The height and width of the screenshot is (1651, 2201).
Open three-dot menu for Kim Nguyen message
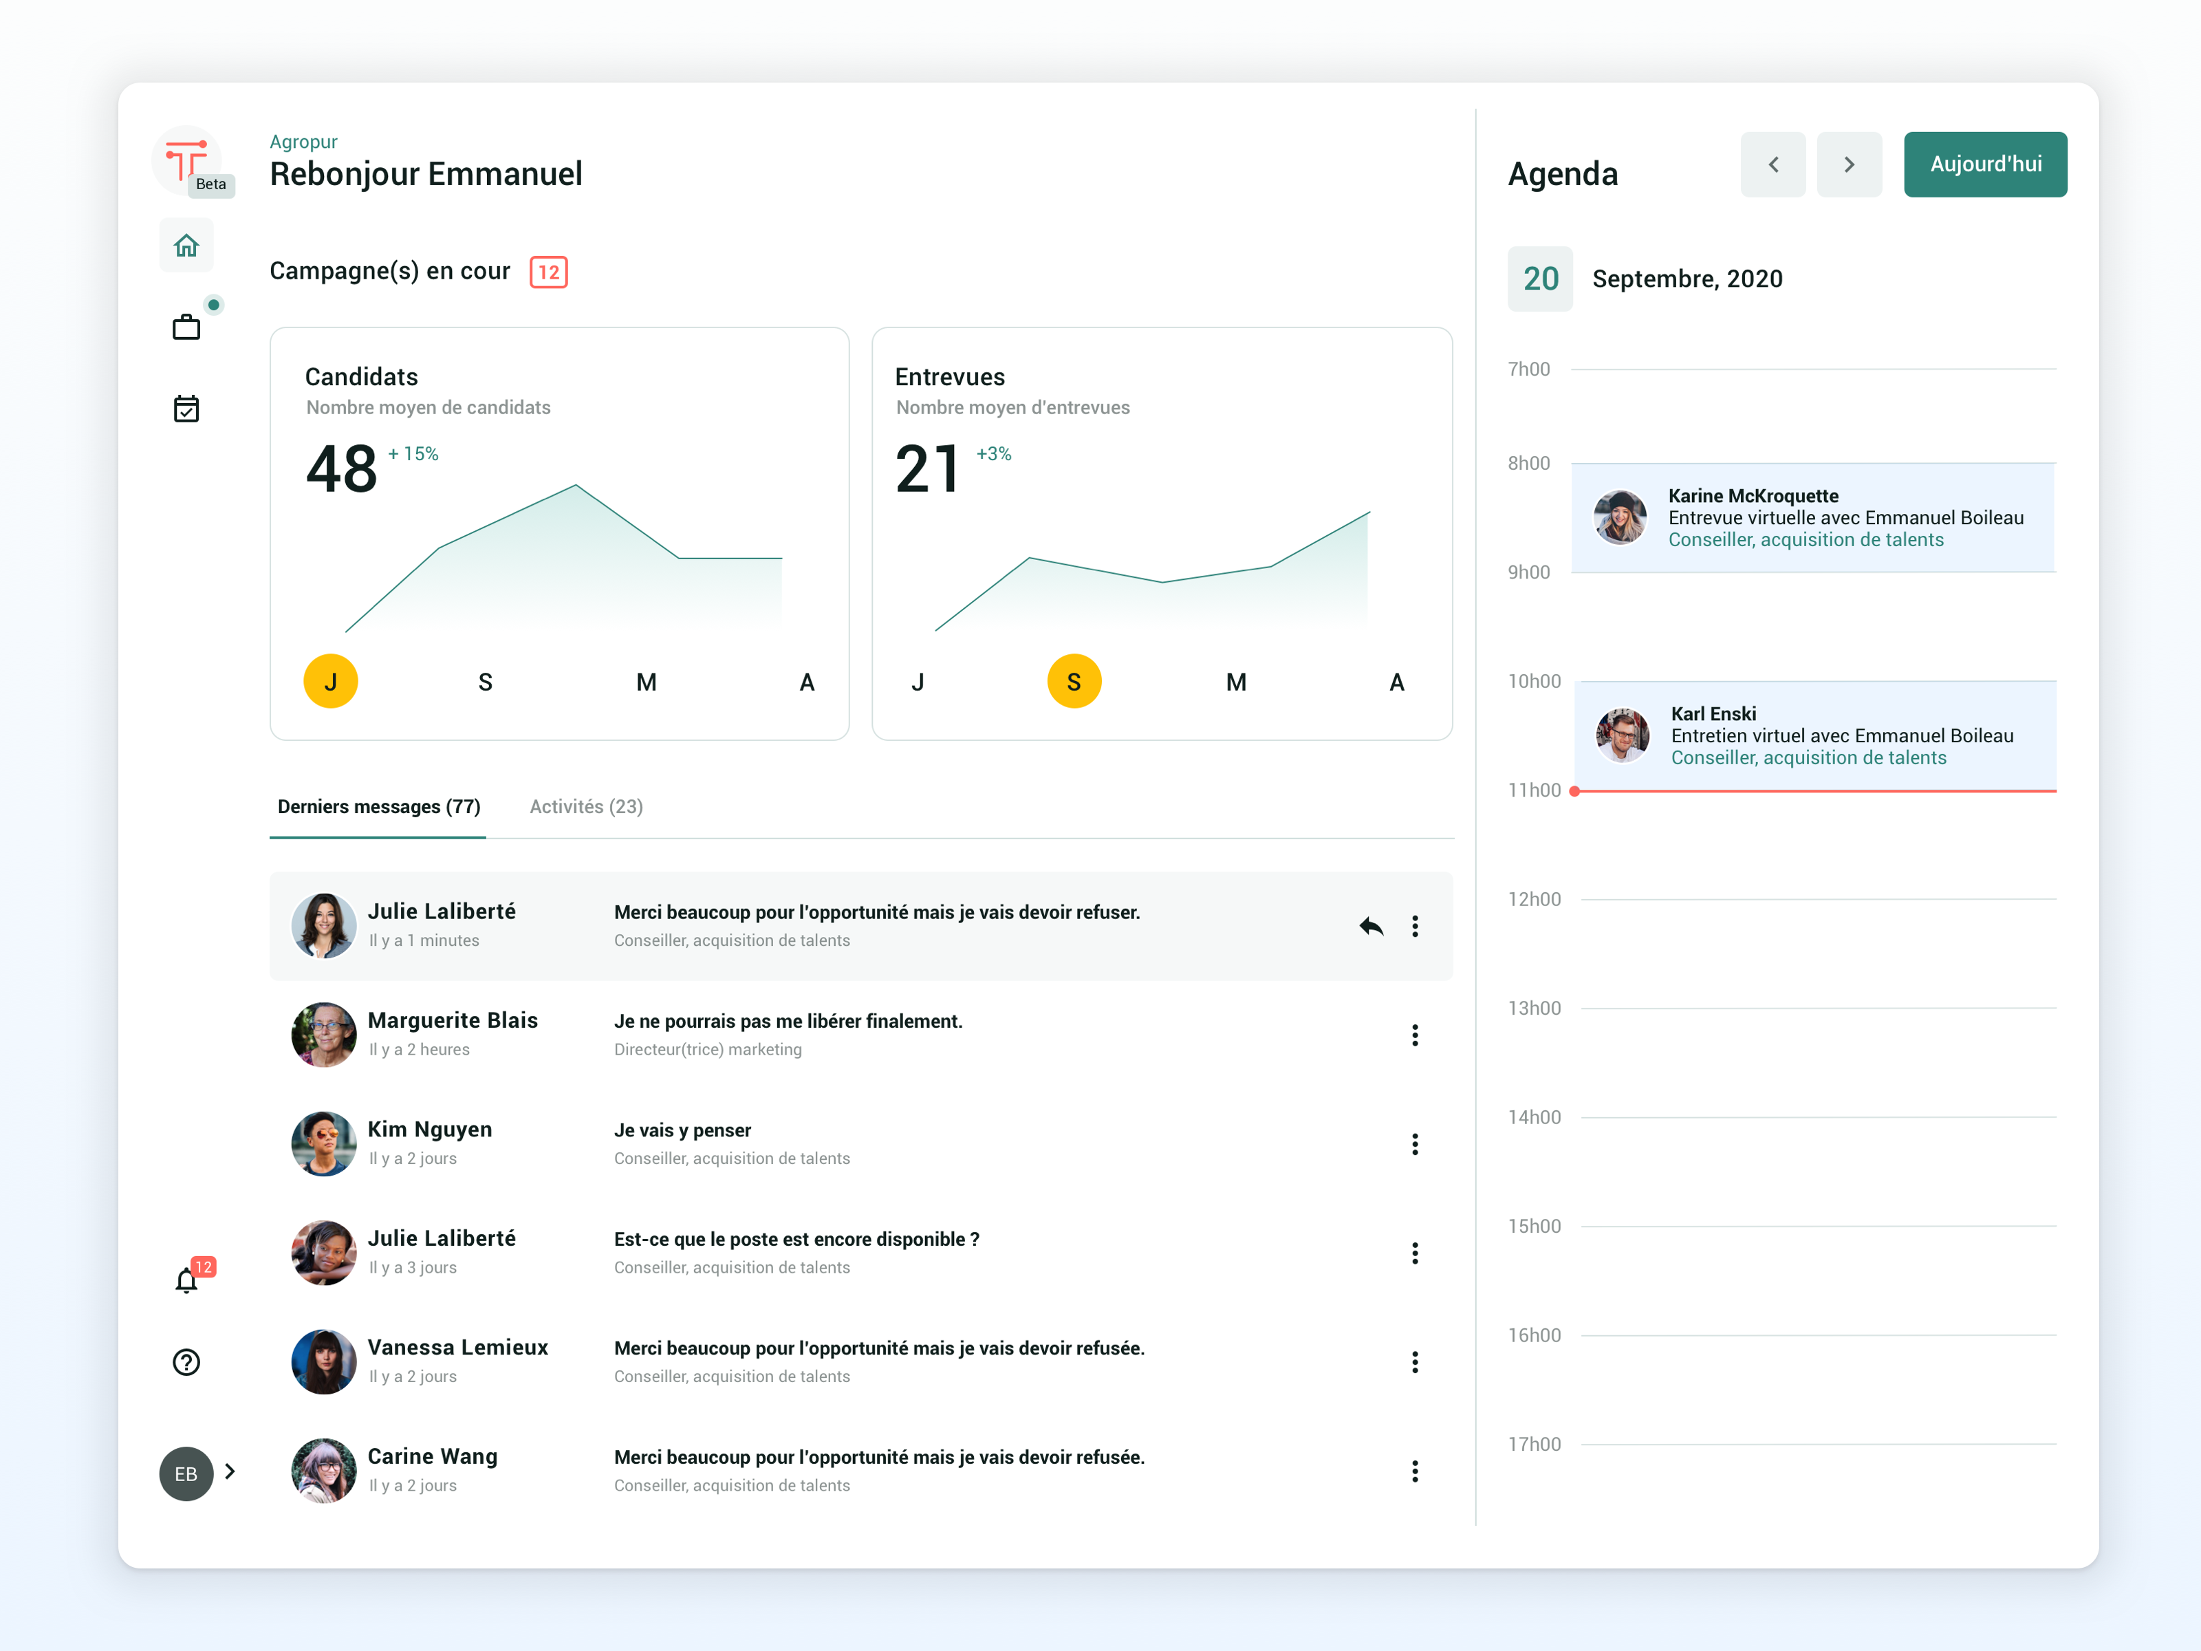pyautogui.click(x=1414, y=1145)
